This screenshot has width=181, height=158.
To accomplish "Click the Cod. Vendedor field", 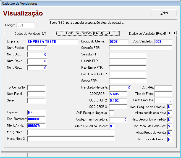I will click(x=163, y=42).
